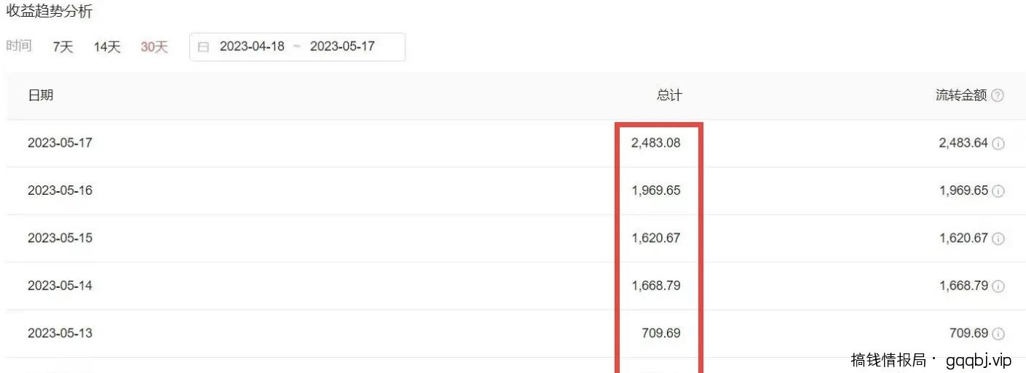The width and height of the screenshot is (1026, 373).
Task: Click the 总计 value 1,668.79
Action: pyautogui.click(x=656, y=286)
